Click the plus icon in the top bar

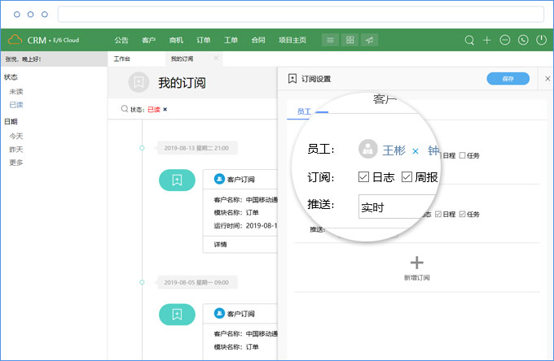pyautogui.click(x=487, y=40)
